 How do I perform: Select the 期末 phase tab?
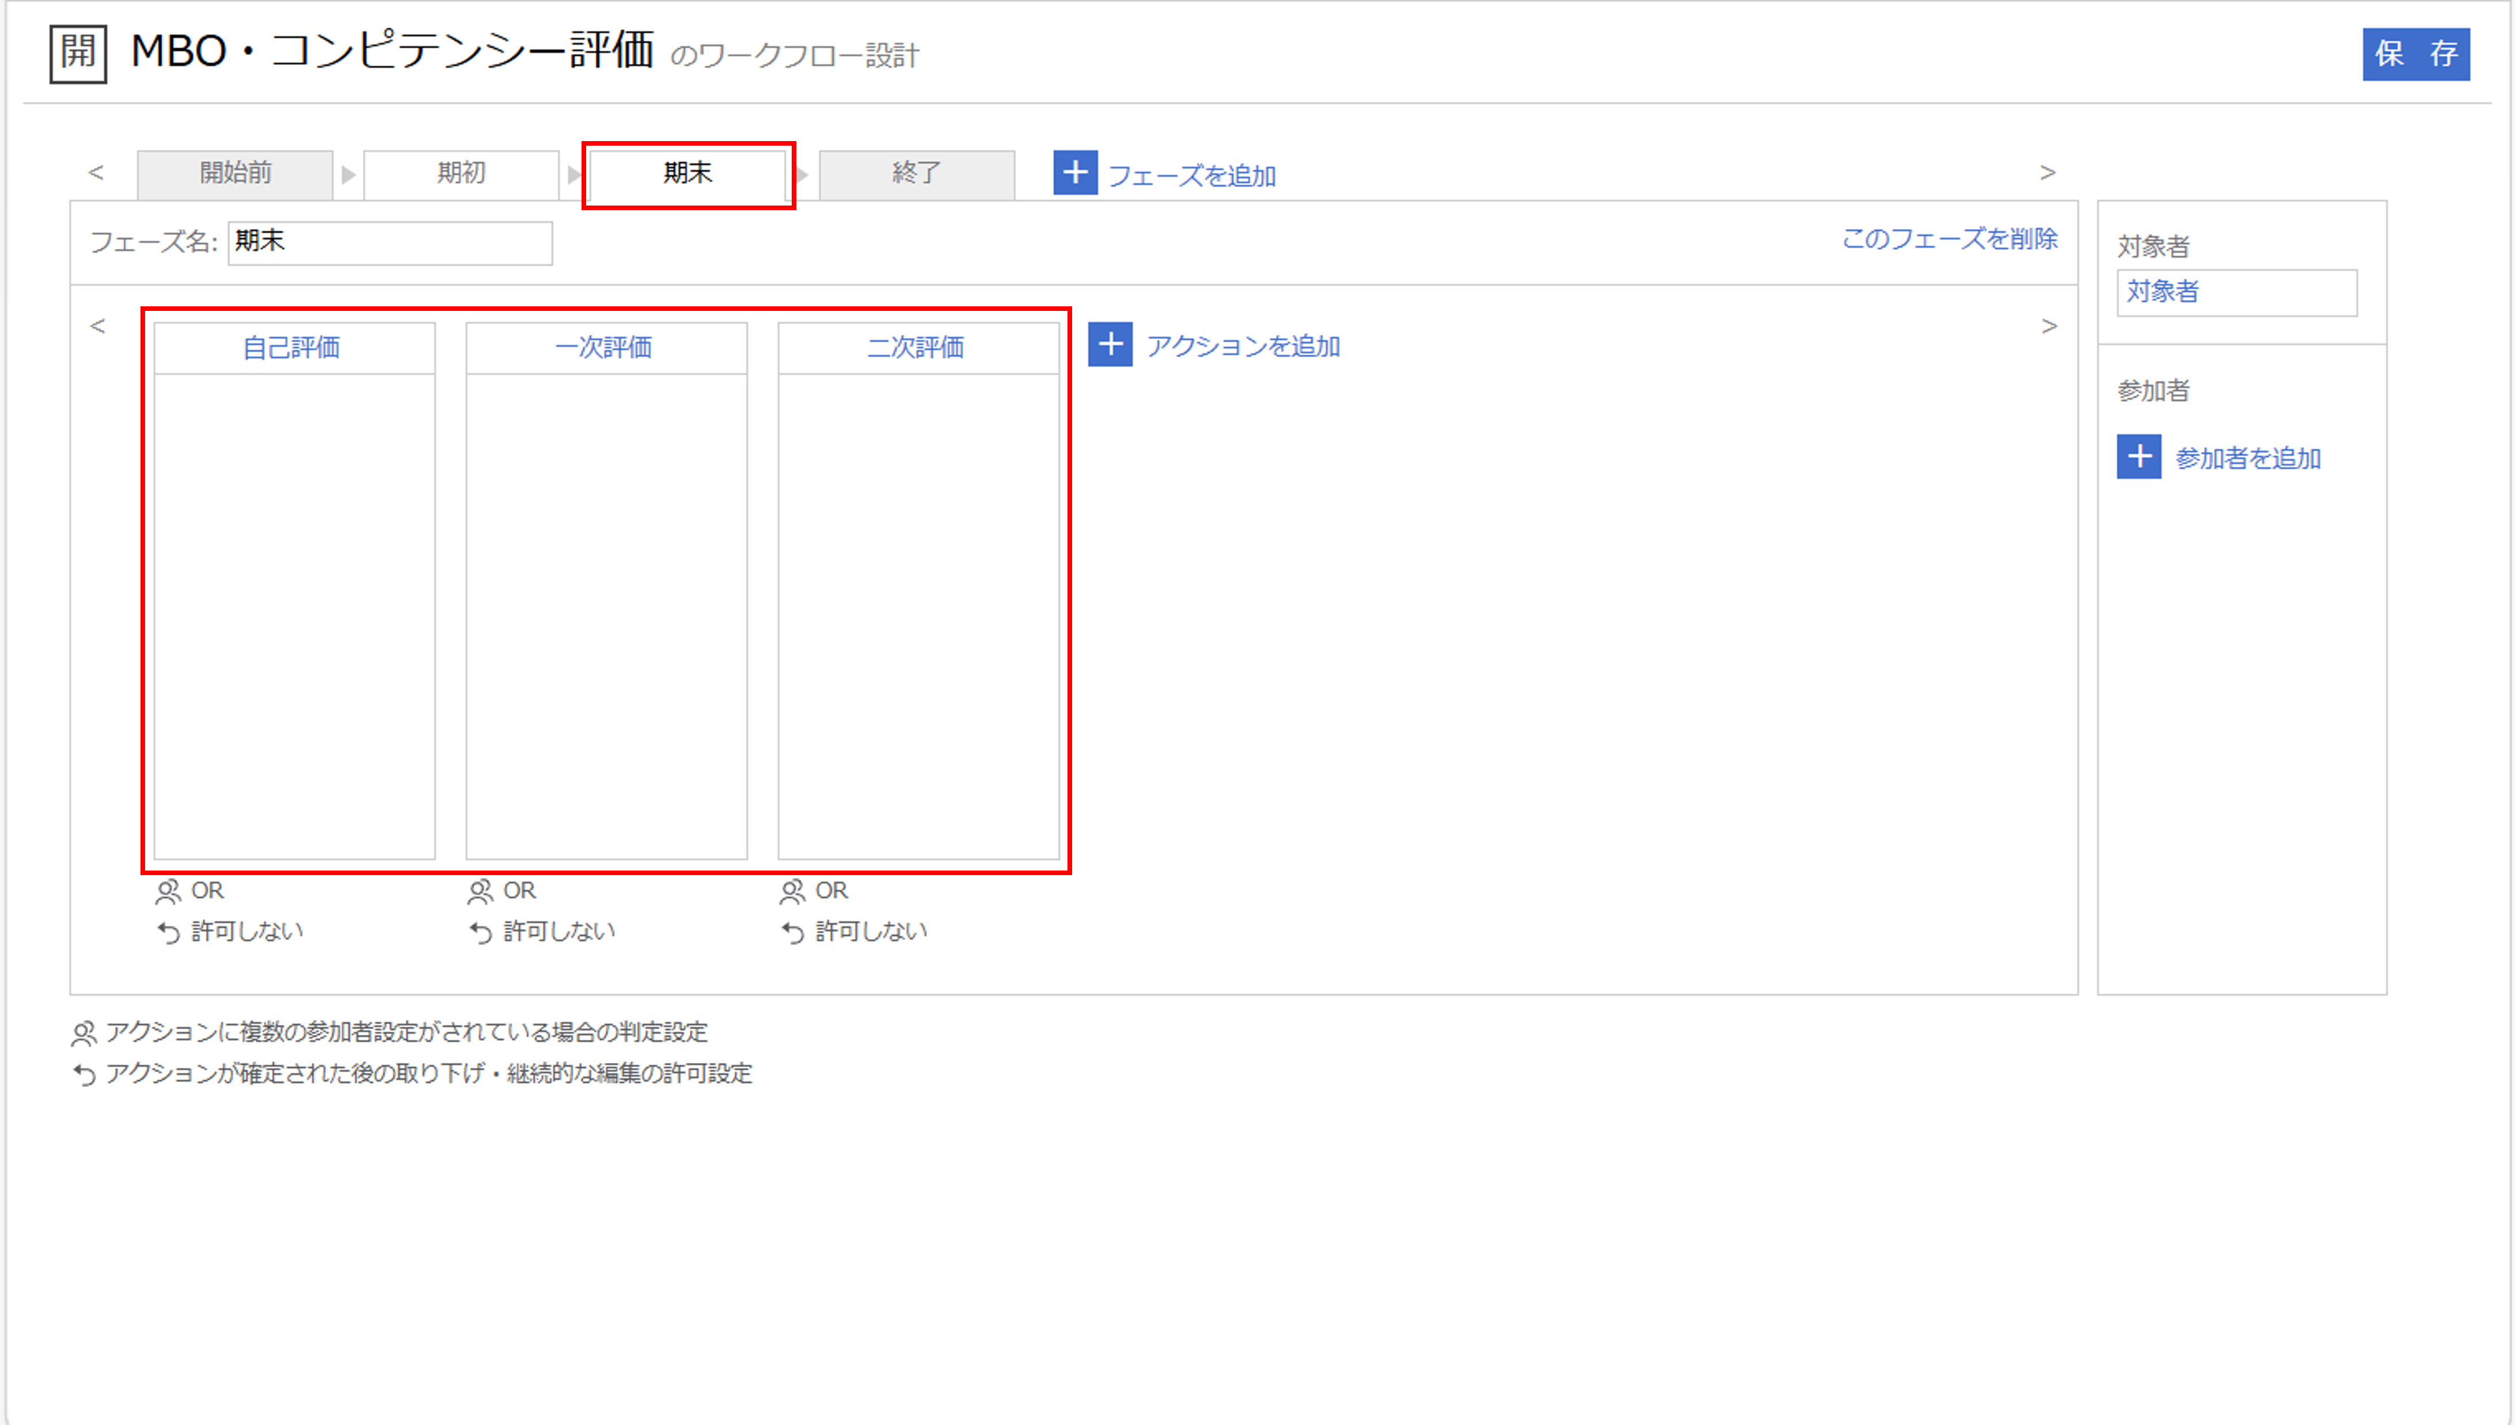point(688,174)
